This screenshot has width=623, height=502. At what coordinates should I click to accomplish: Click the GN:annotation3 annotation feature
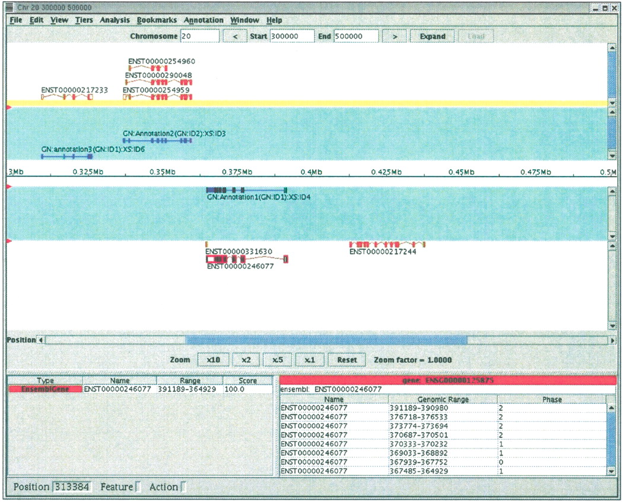click(66, 156)
